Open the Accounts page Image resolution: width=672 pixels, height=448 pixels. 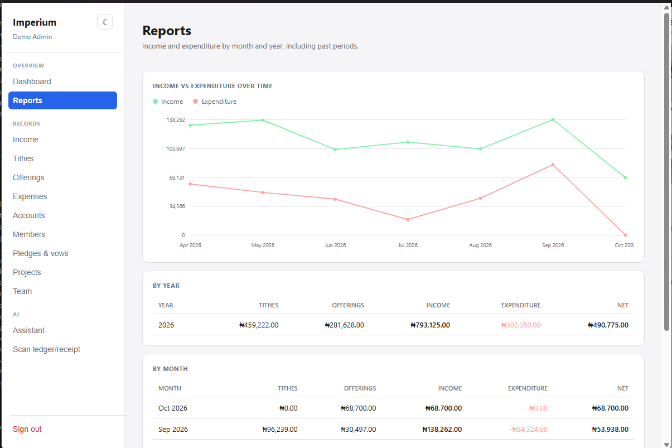coord(62,215)
